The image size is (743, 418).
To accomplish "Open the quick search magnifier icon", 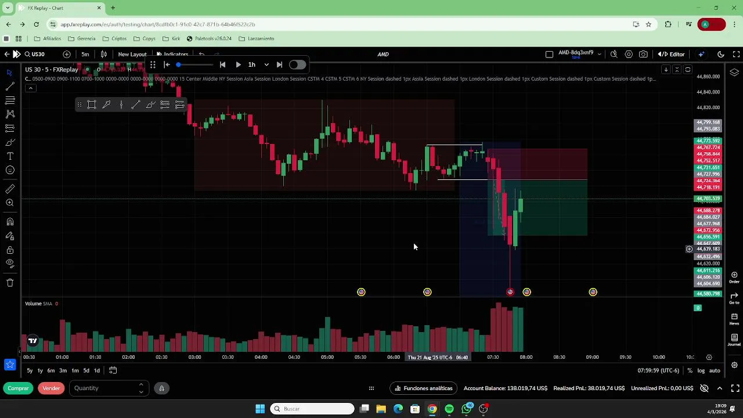I will pos(614,54).
